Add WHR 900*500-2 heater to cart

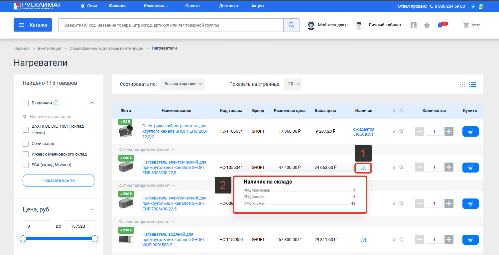coord(470,239)
